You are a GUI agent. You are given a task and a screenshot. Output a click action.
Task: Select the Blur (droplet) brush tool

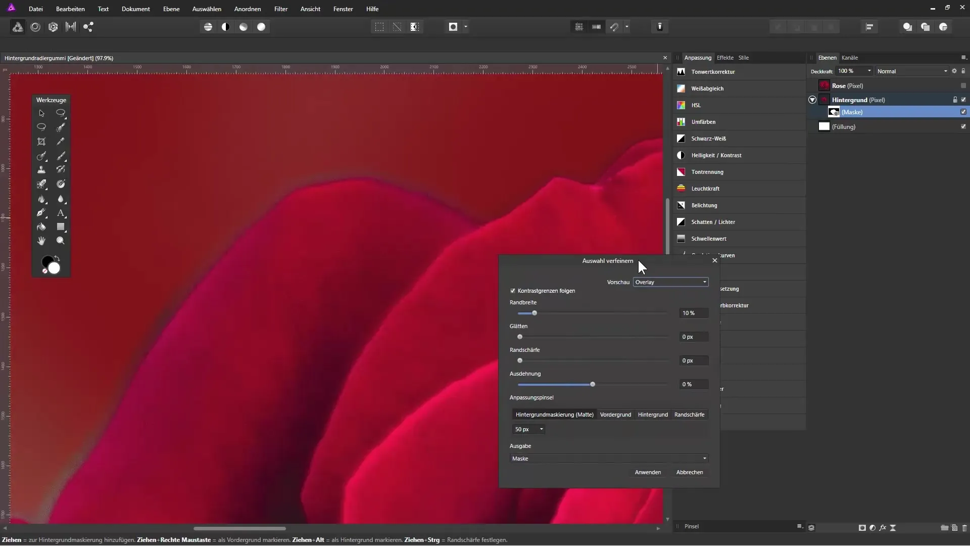(61, 199)
